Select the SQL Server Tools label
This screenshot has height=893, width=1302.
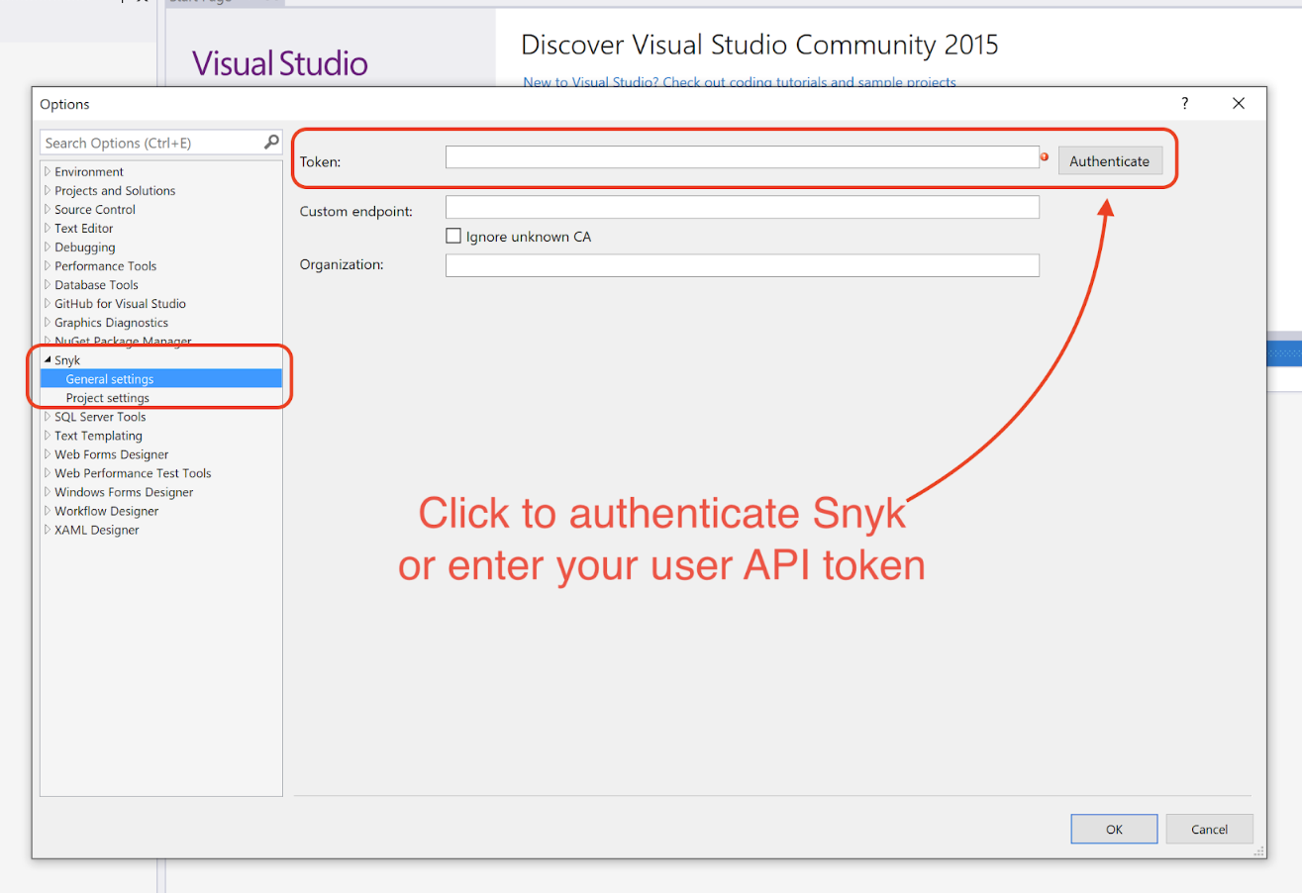100,417
